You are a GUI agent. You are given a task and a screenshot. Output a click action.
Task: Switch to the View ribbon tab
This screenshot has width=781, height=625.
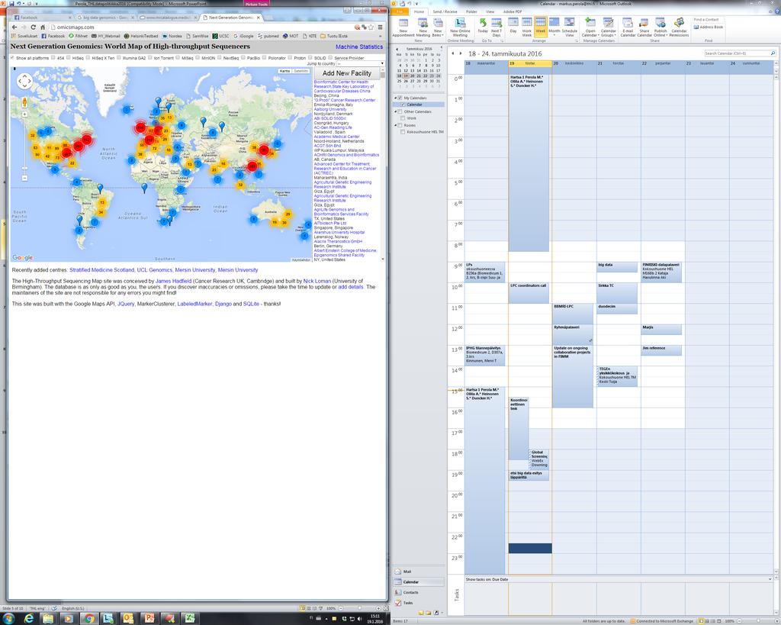(490, 11)
